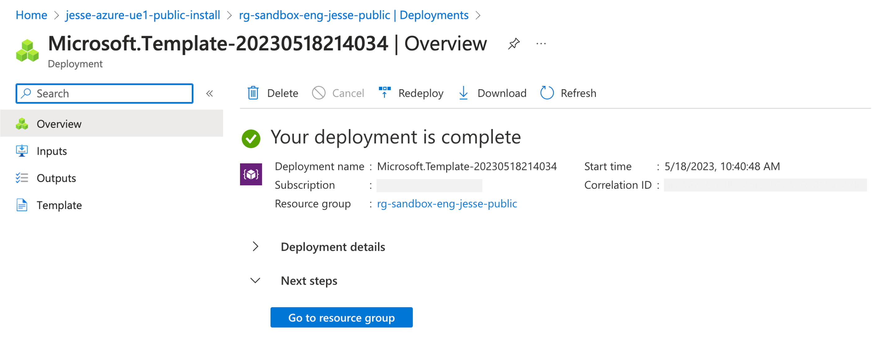The height and width of the screenshot is (341, 872).
Task: Click the redacted Subscription value
Action: click(429, 185)
